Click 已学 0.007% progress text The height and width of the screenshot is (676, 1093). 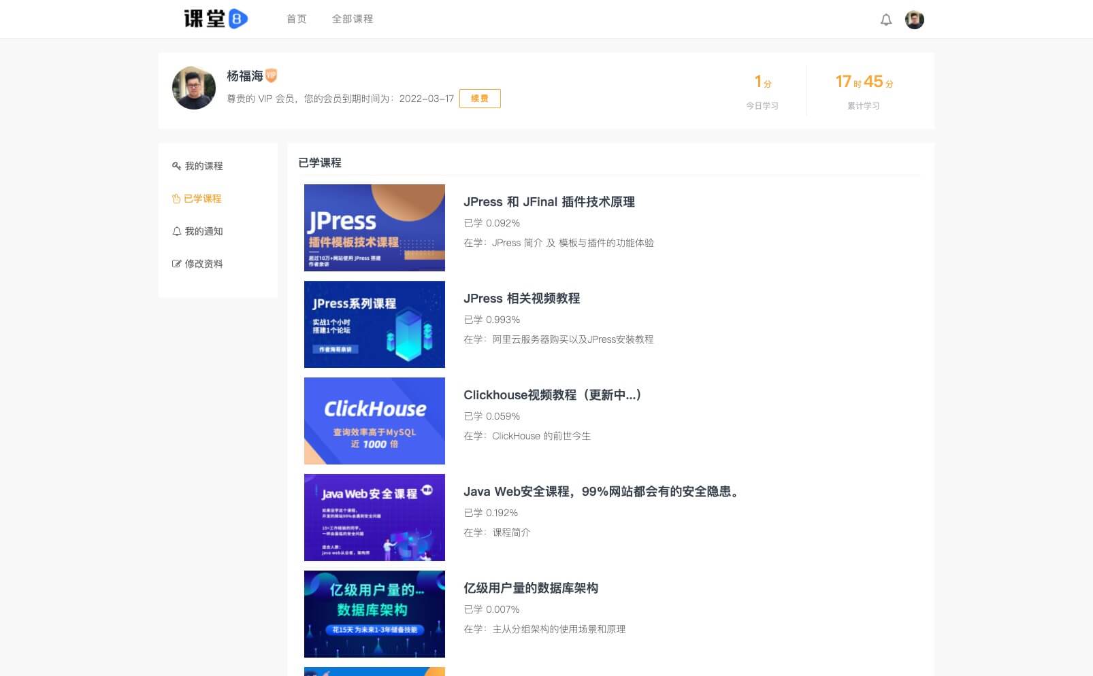click(x=491, y=609)
